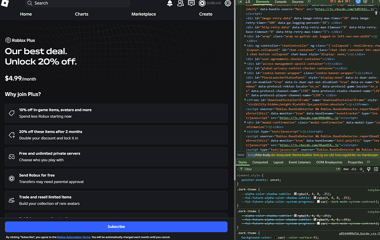Viewport: 380px width, 240px height.
Task: Select 'Free and unlimited private servers' card
Action: [x=116, y=157]
